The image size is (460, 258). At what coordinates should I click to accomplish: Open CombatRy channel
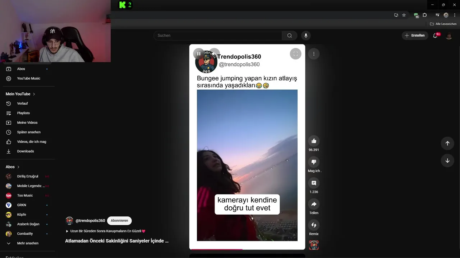[x=27, y=234]
